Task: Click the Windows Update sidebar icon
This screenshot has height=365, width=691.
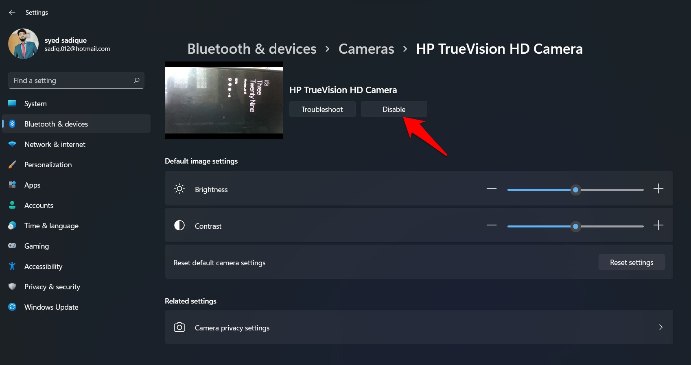Action: point(12,307)
